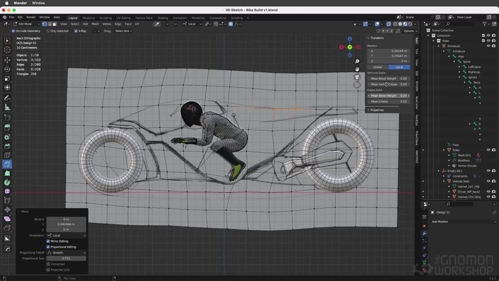
Task: Switch to the UV Editing workspace tab
Action: tap(123, 18)
